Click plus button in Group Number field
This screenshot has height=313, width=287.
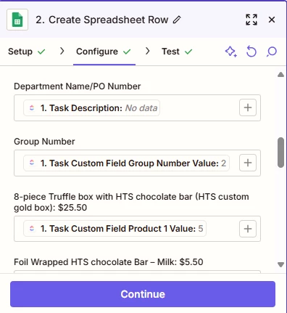click(x=248, y=163)
